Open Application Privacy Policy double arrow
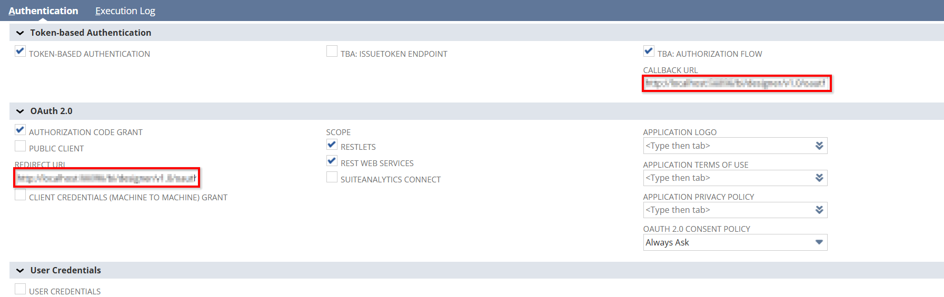Image resolution: width=944 pixels, height=297 pixels. pyautogui.click(x=819, y=210)
